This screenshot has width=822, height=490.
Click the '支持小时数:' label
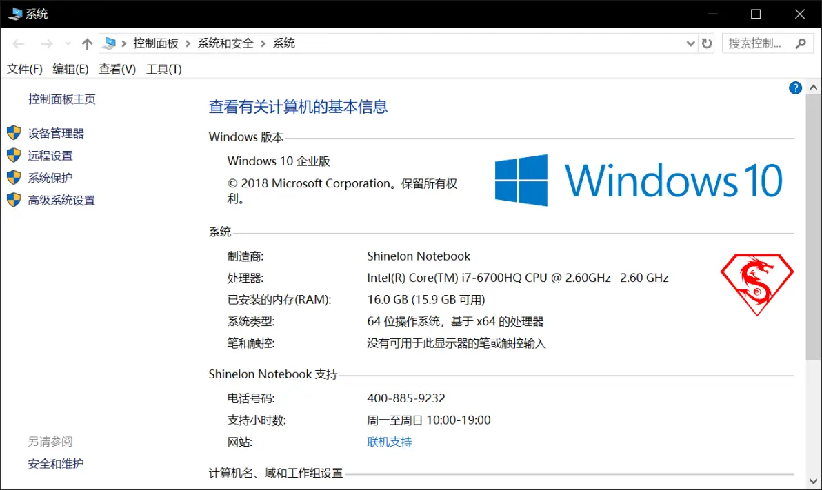click(257, 420)
